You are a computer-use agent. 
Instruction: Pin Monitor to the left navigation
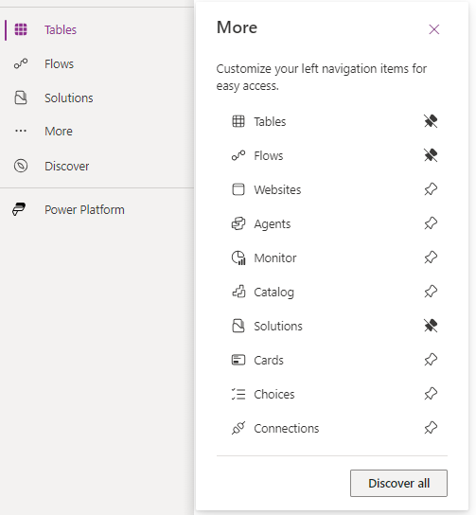[x=431, y=257]
